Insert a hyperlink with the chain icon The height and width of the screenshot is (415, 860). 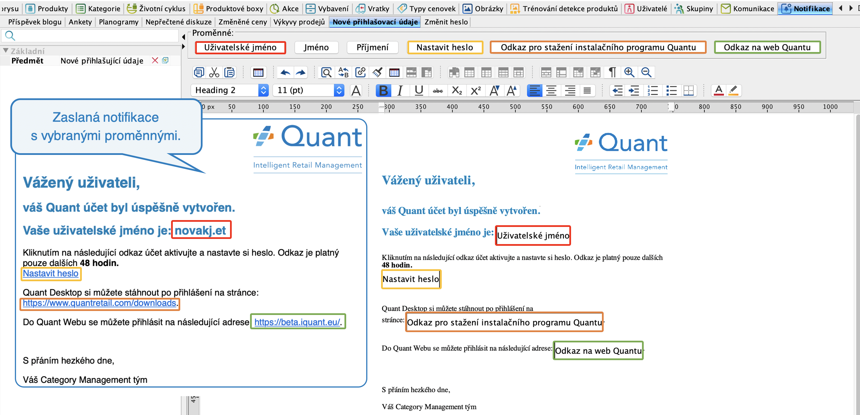(360, 72)
